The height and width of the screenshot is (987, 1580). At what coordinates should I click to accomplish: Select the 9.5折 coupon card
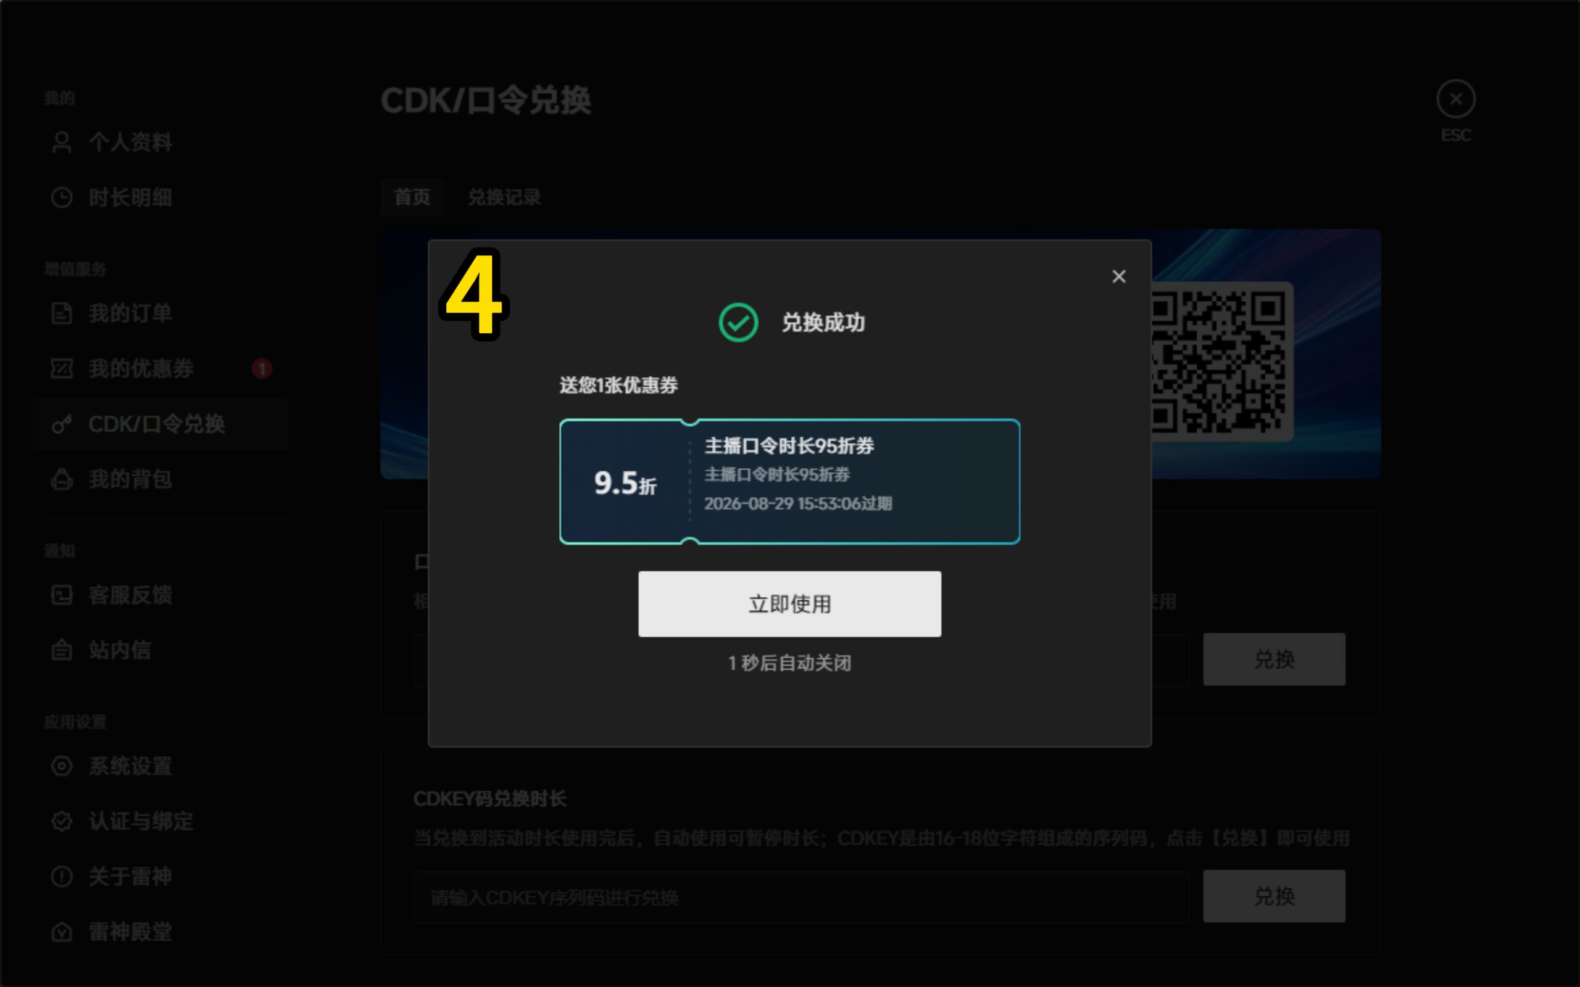[x=789, y=481]
